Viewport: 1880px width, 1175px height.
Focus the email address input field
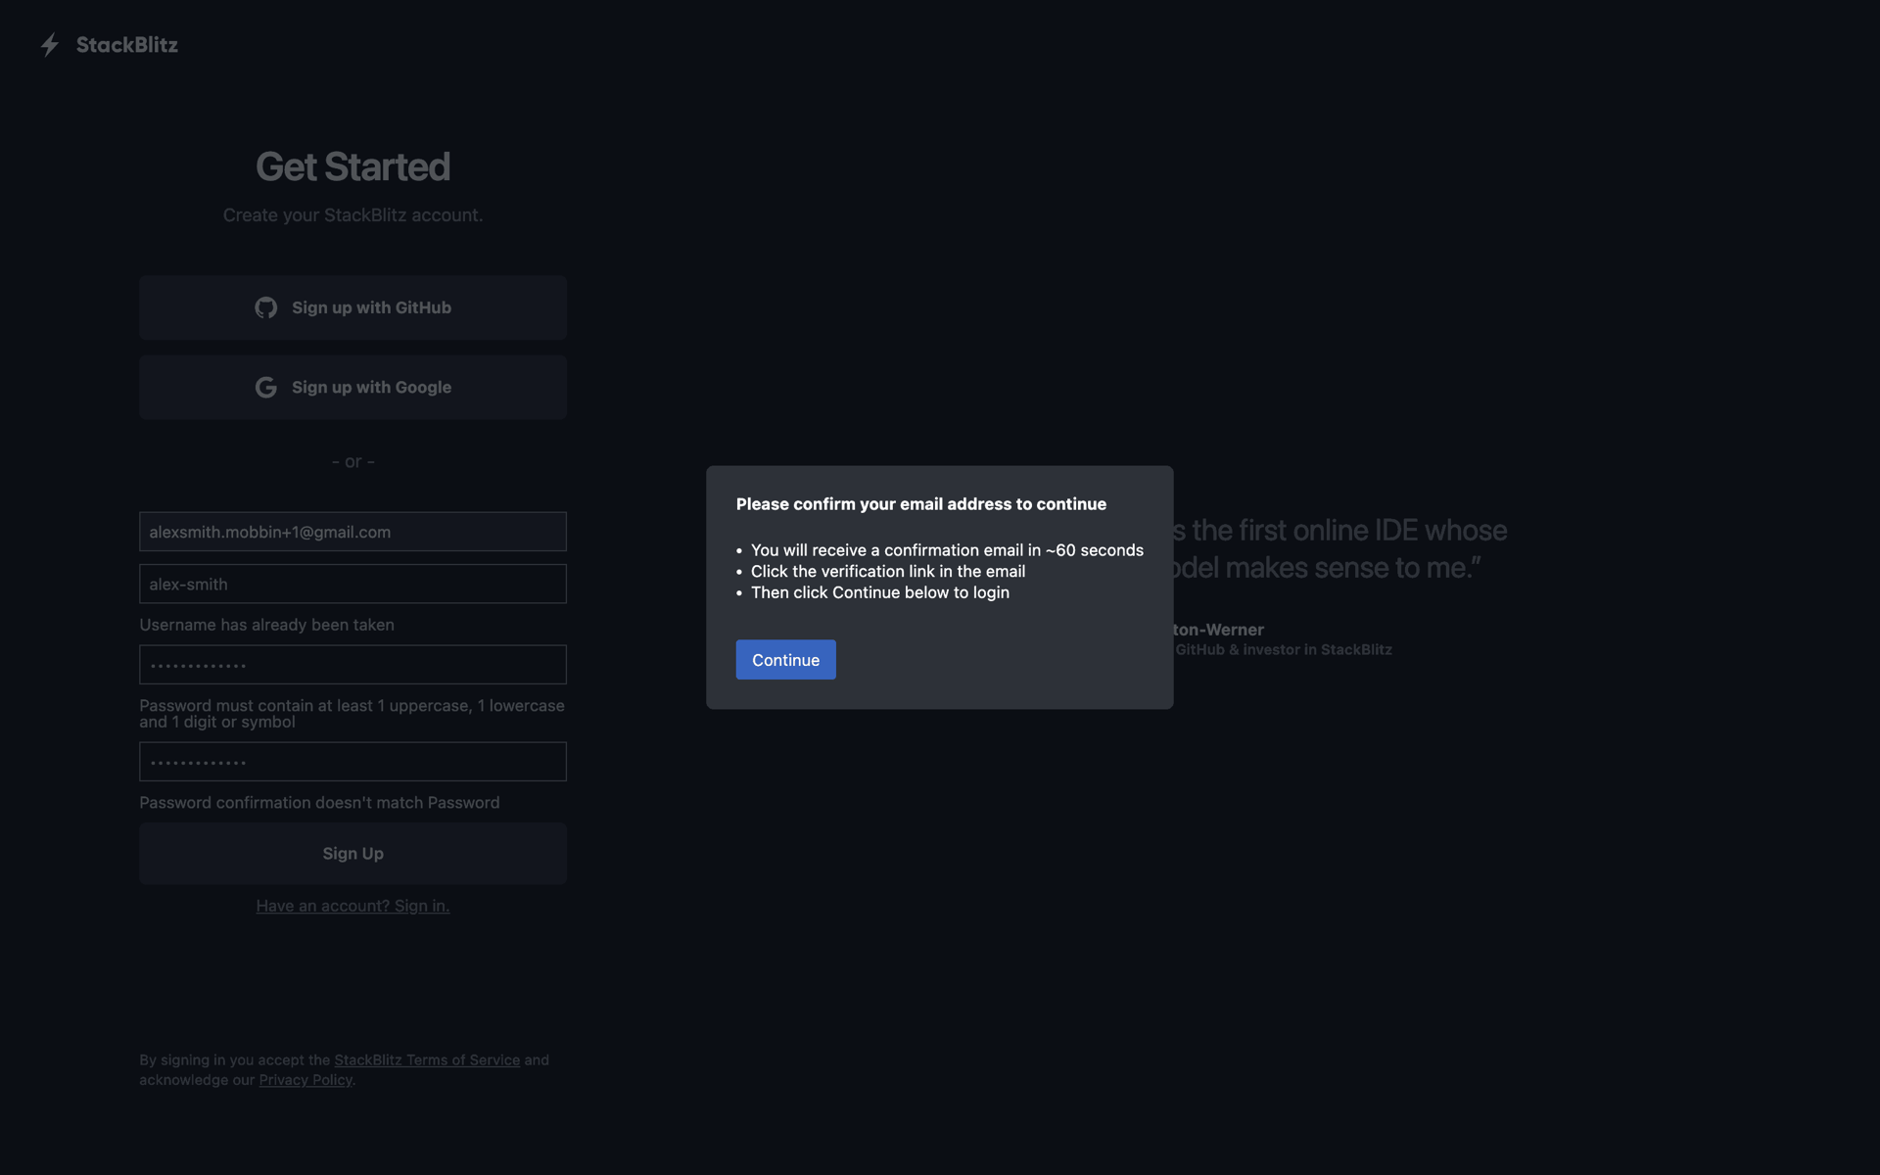(352, 532)
